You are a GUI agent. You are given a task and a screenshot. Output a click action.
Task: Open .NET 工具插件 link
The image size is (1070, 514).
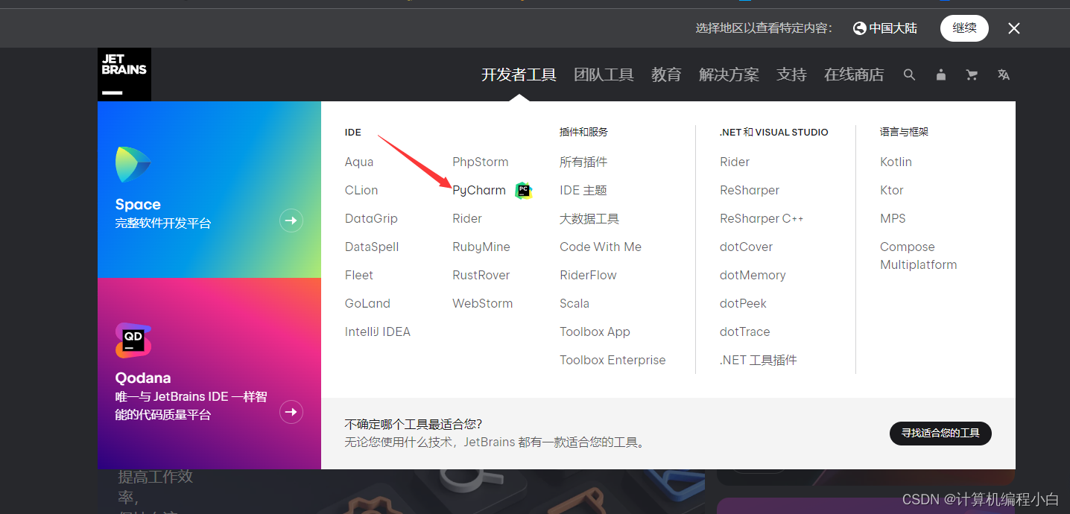pos(759,360)
